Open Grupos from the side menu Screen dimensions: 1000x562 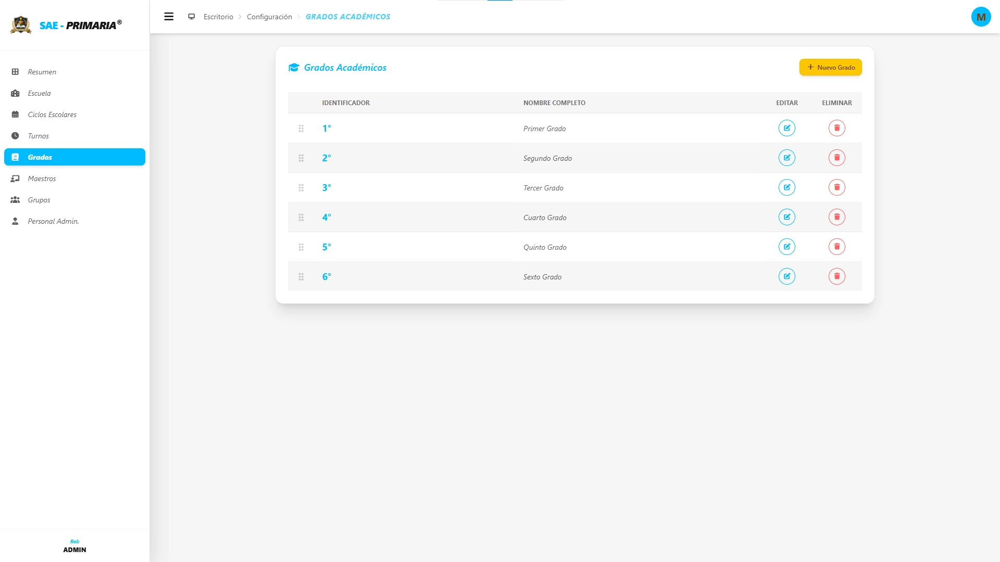click(x=39, y=200)
